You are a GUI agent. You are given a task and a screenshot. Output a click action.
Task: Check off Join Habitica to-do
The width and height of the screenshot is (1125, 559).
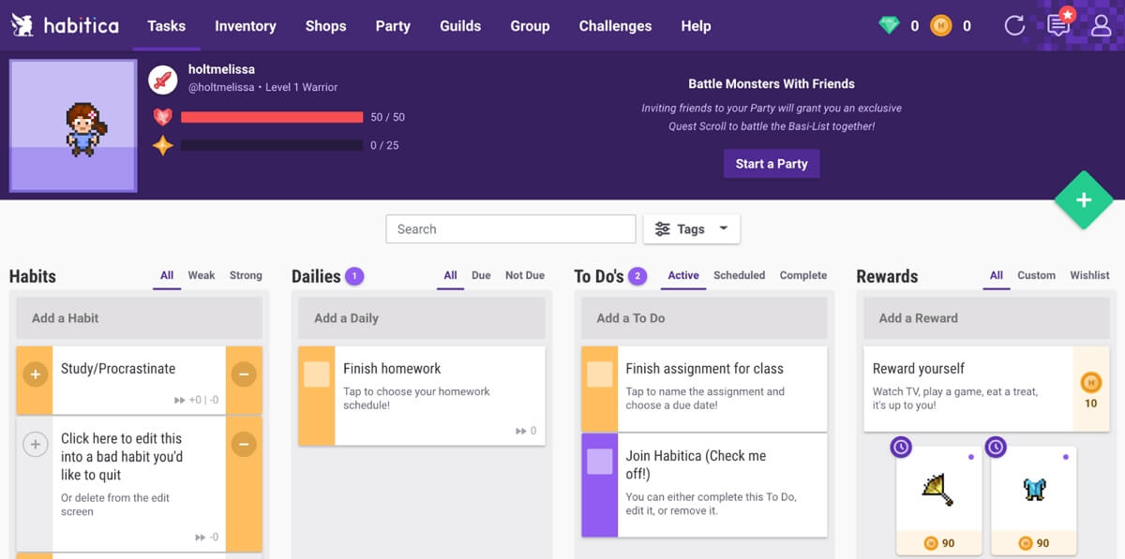point(600,462)
